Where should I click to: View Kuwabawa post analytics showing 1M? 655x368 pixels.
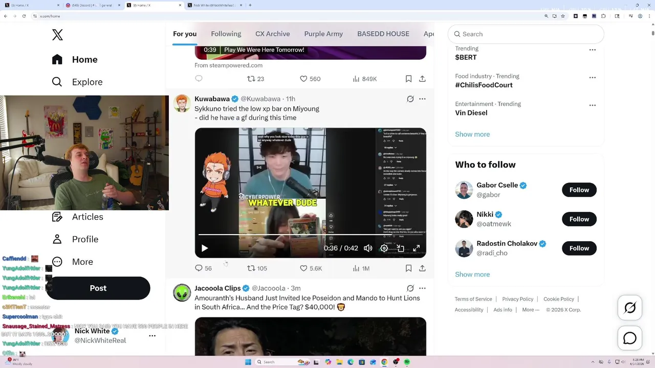tap(361, 268)
